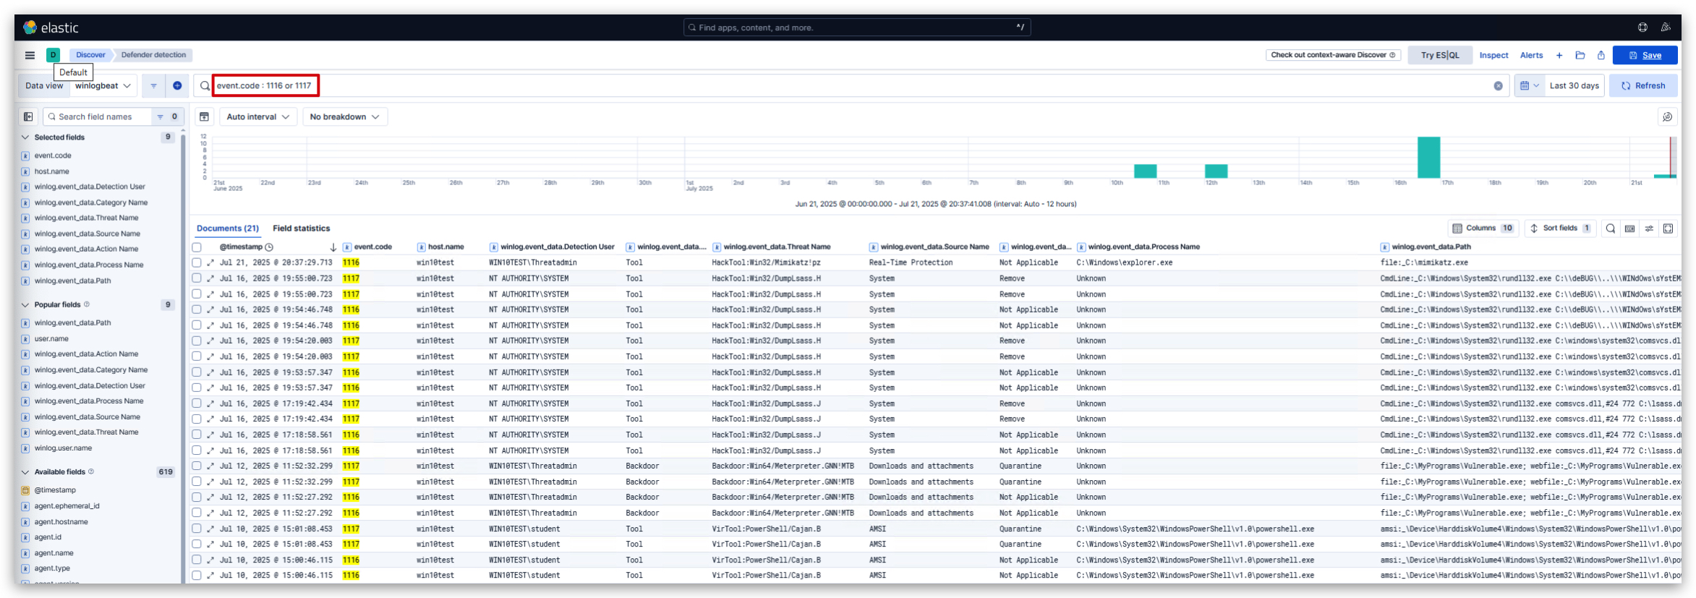1696x598 pixels.
Task: Click the Try ES|QL button
Action: [x=1440, y=55]
